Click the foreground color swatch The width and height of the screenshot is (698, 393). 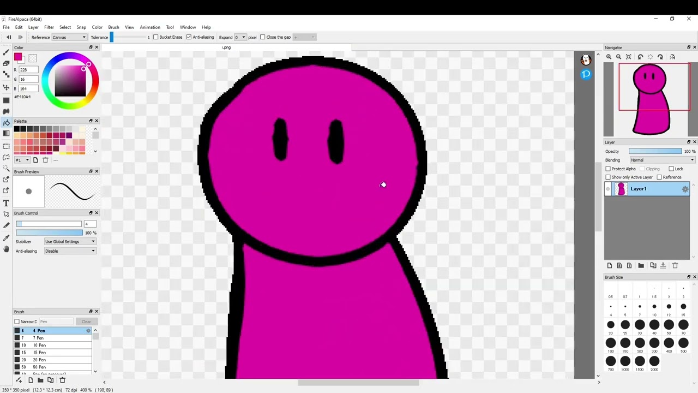coord(17,57)
